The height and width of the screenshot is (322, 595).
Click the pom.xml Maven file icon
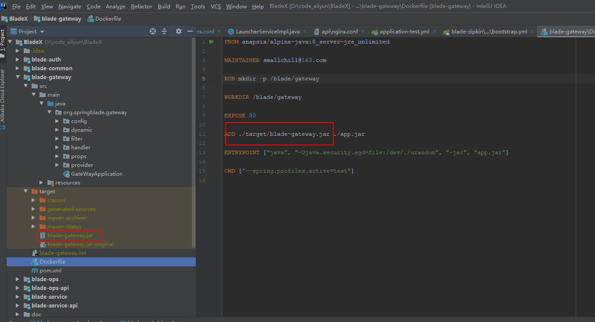(35, 271)
